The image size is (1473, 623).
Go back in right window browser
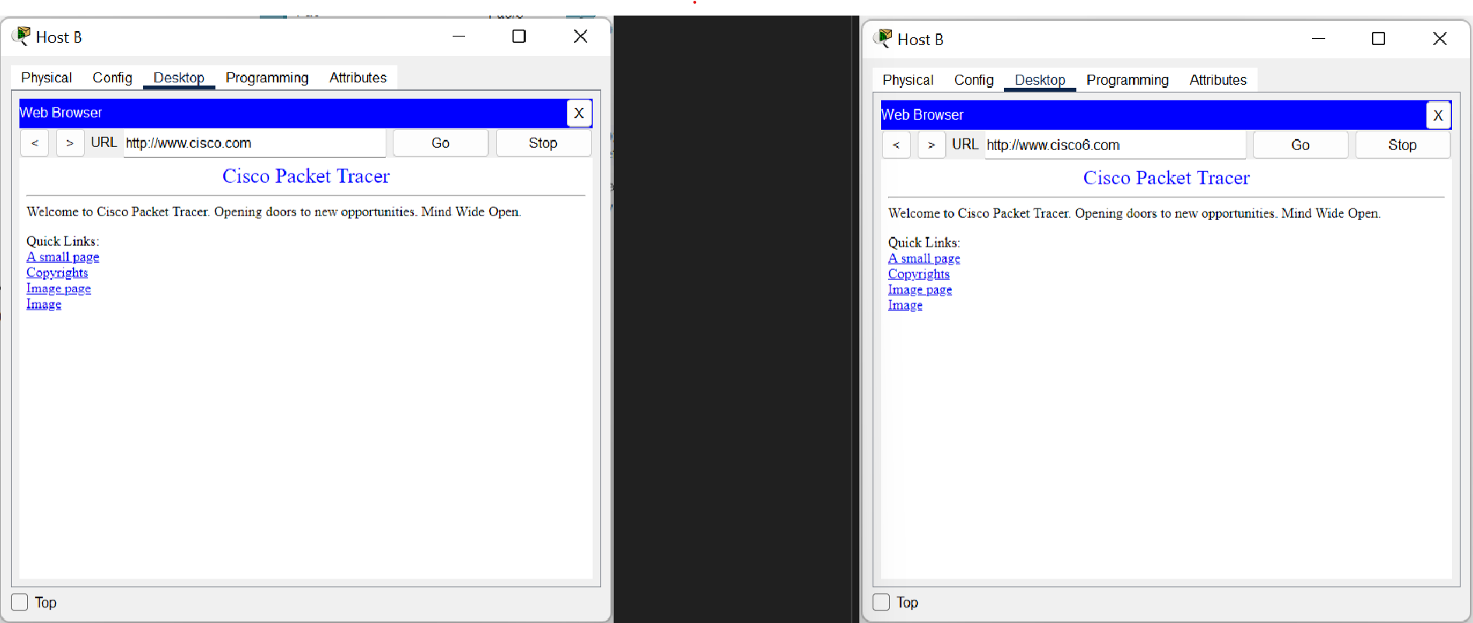896,145
